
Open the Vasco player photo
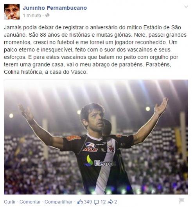[96, 137]
